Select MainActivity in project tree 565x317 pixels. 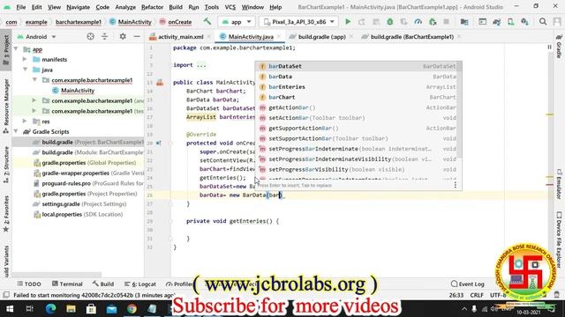[x=78, y=90]
